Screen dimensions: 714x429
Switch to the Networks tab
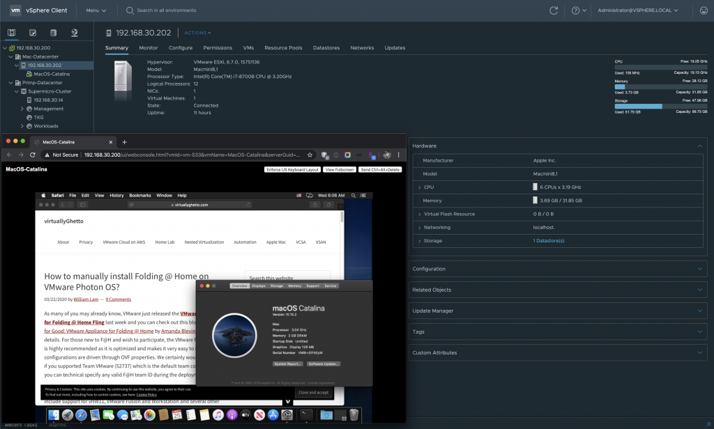(362, 48)
